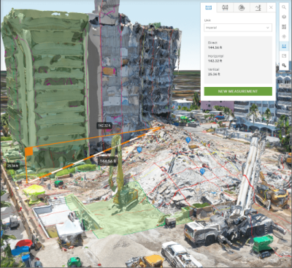Select the blue map pin numbered 18
Viewport: 292px width, 268px height.
pyautogui.click(x=139, y=150)
